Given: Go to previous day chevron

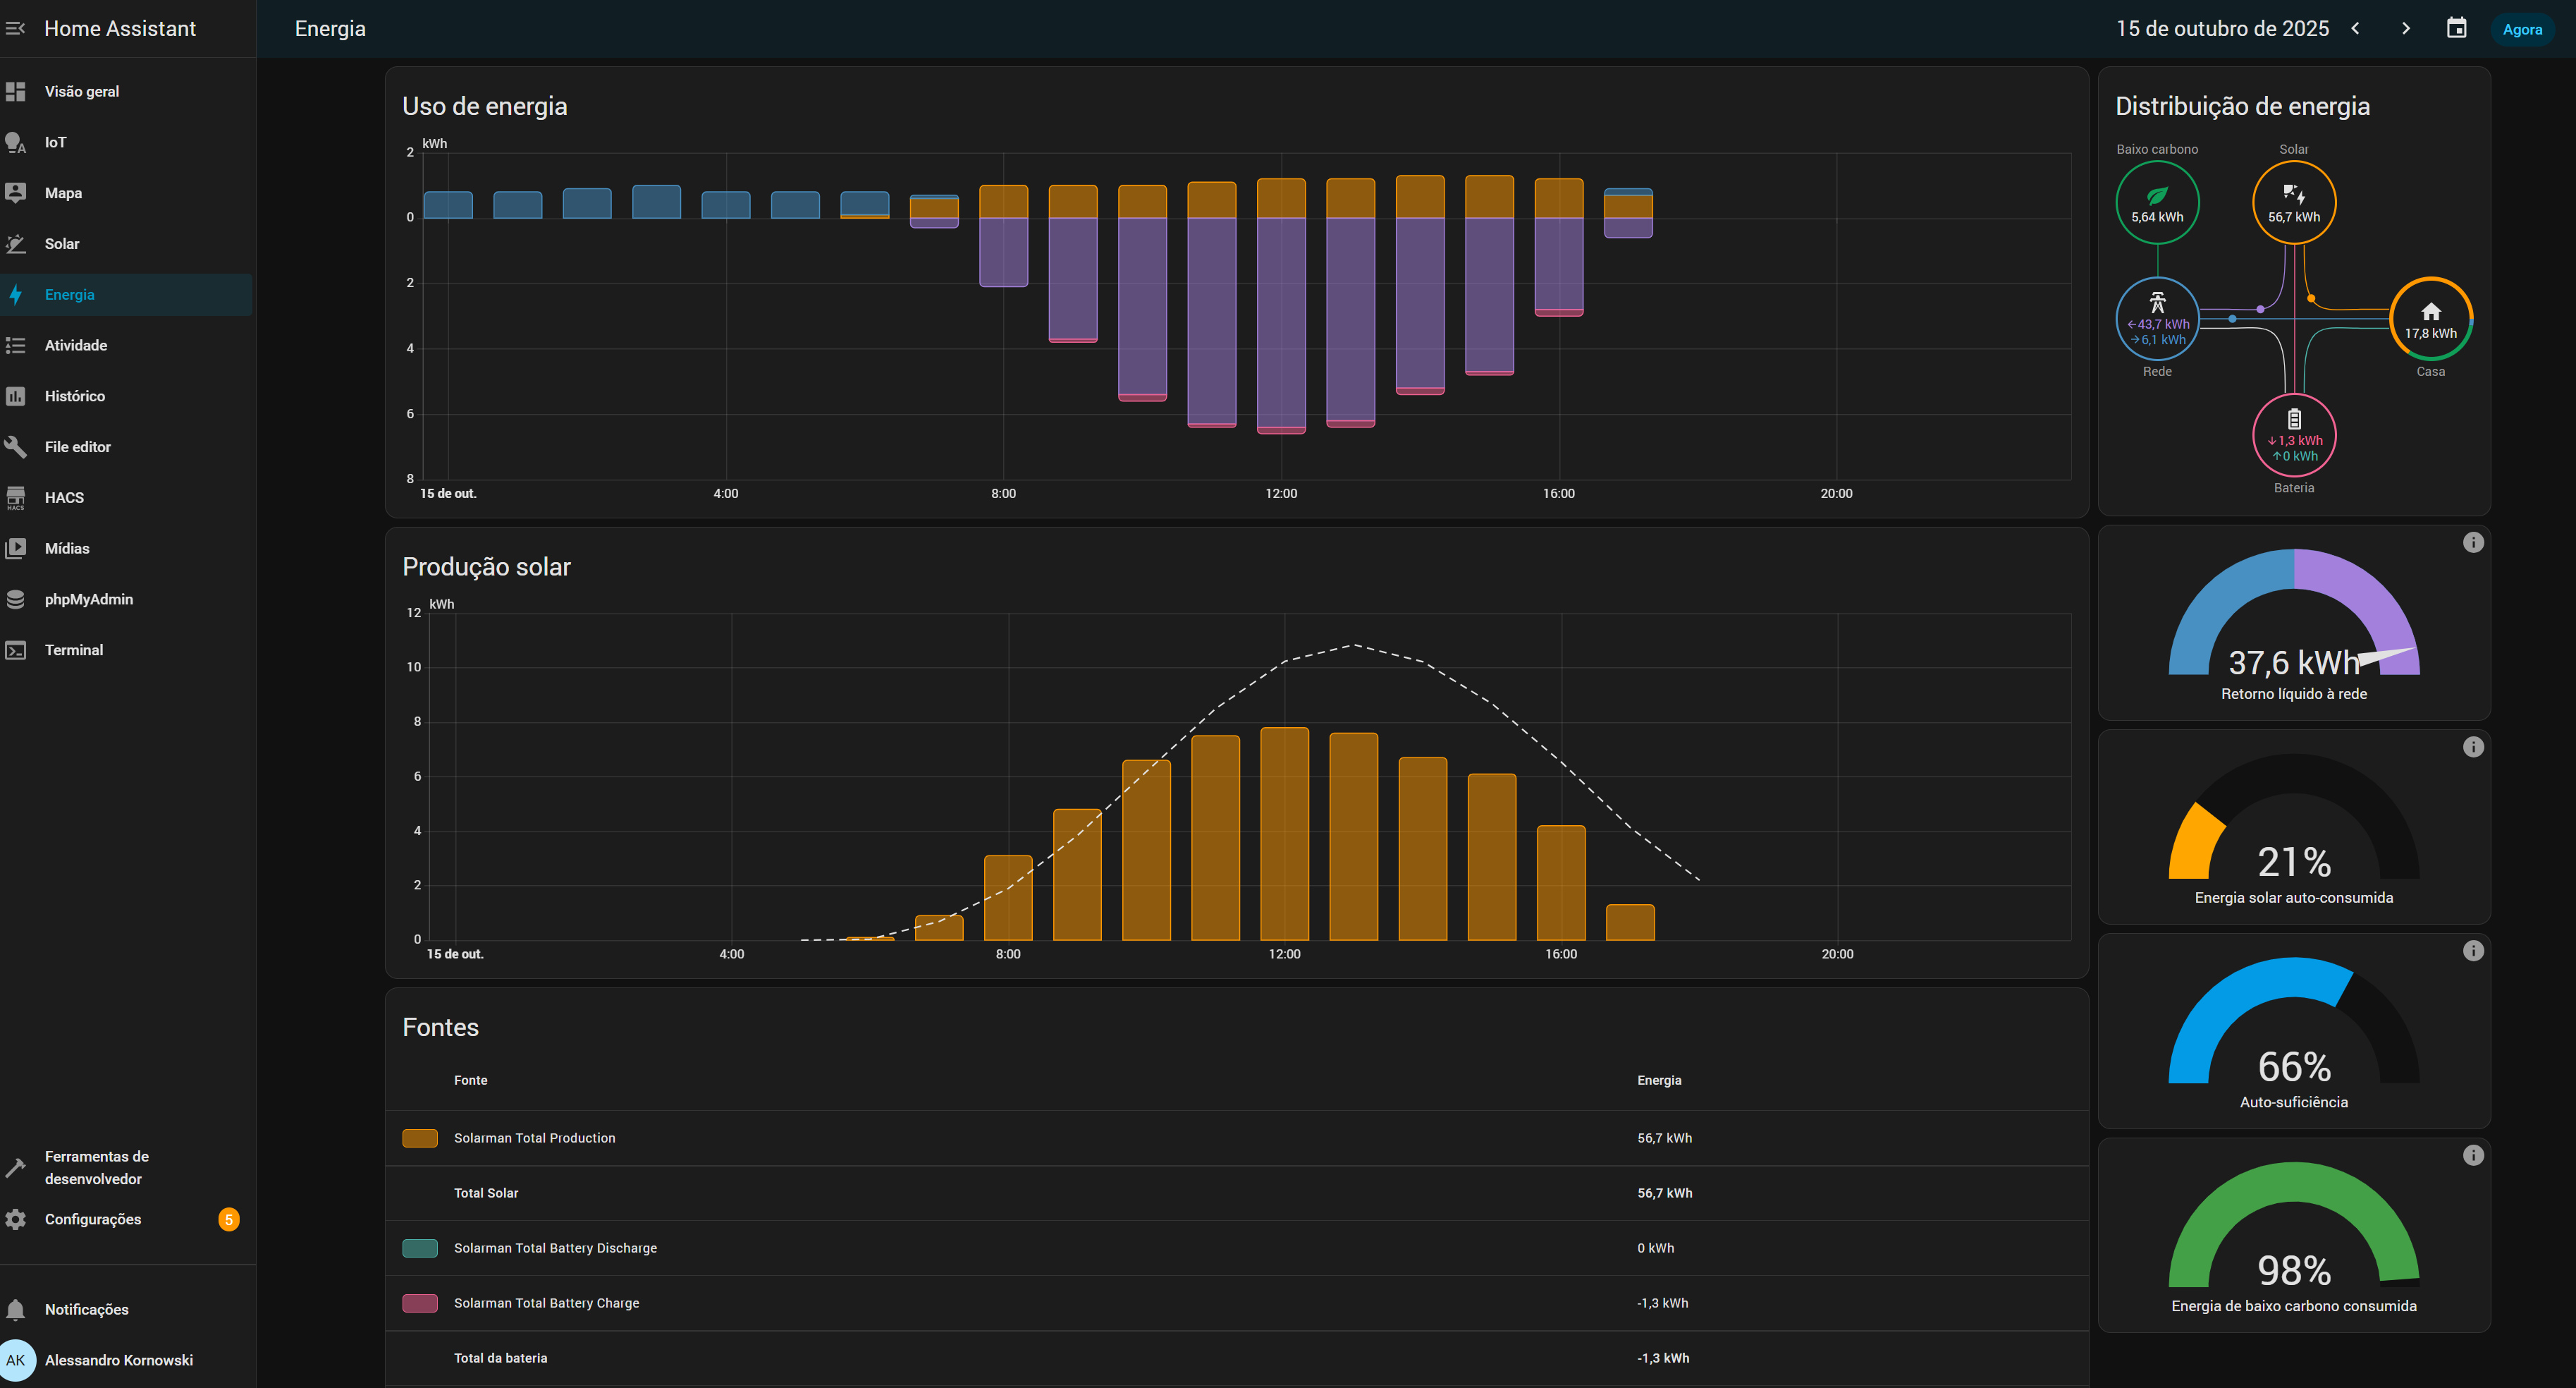Looking at the screenshot, I should click(x=2355, y=28).
